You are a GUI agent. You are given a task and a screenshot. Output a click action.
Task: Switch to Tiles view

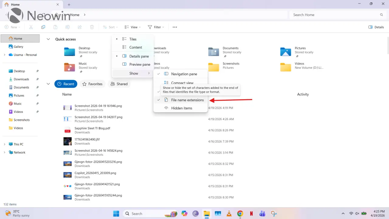[133, 39]
